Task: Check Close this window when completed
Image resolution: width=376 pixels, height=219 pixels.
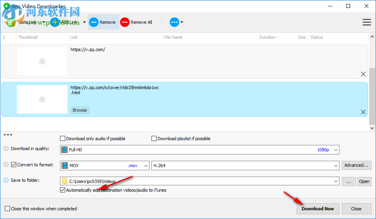Action: (x=8, y=208)
